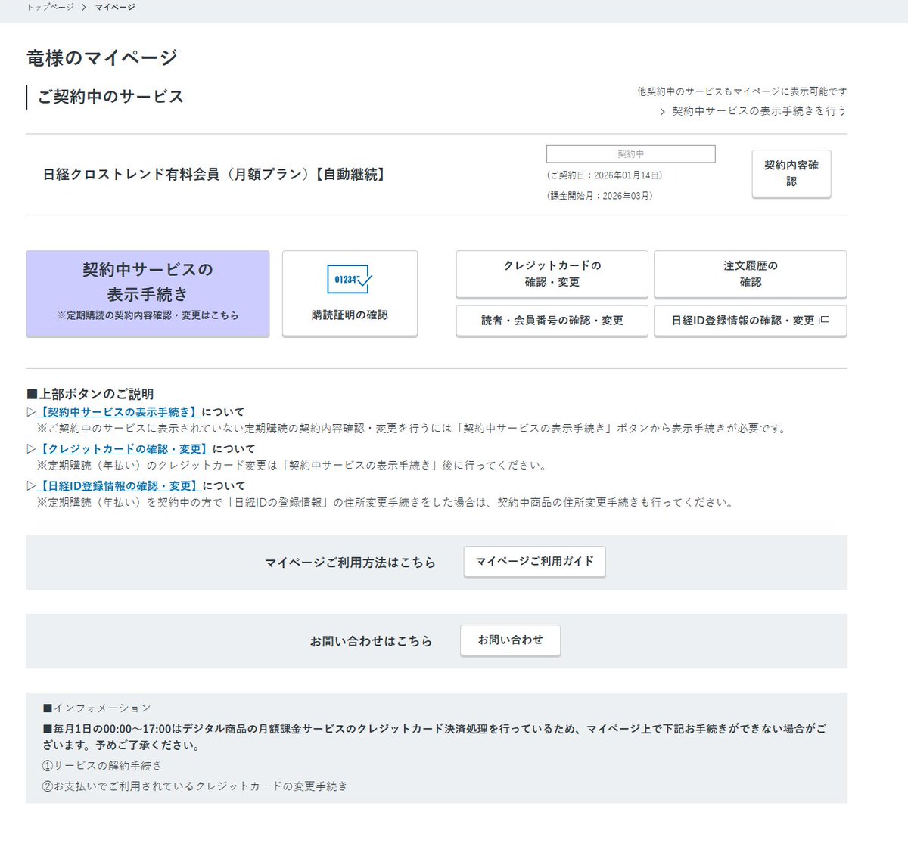Click the 【契約中サービスの表示手続き】 explanation link
Screen dimensions: 908x843
tap(119, 412)
